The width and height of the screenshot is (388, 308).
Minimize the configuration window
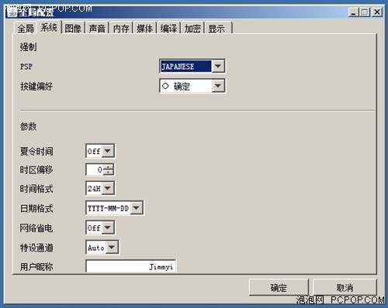tap(353, 12)
